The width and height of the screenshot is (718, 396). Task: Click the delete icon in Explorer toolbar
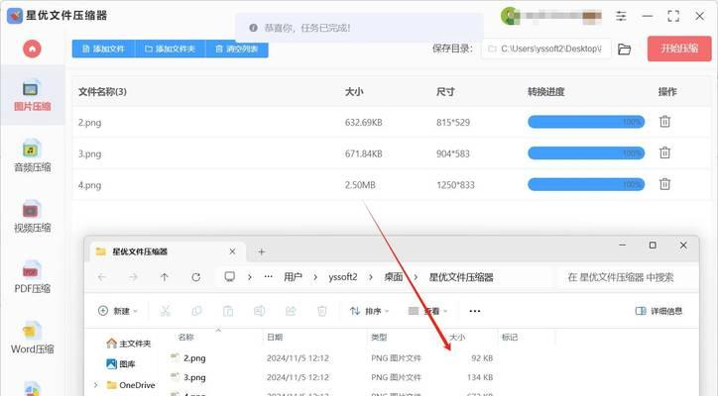point(322,311)
